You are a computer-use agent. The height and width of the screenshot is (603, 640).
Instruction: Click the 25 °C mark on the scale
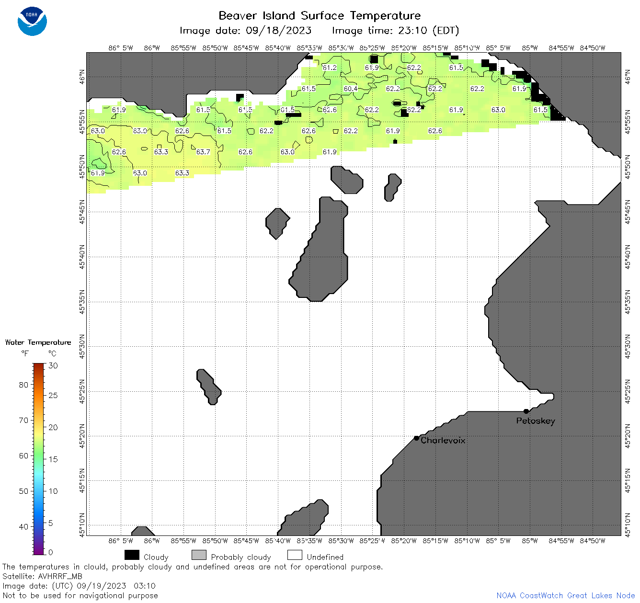[x=53, y=395]
